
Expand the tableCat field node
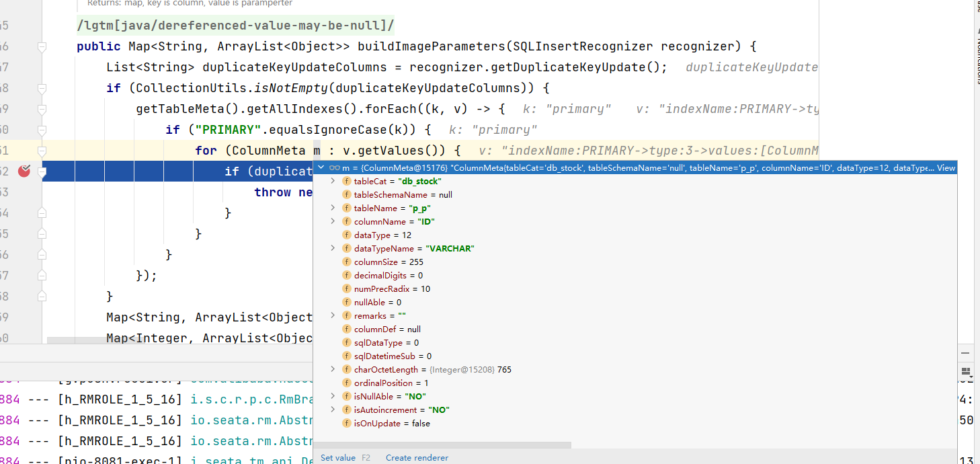pos(333,182)
